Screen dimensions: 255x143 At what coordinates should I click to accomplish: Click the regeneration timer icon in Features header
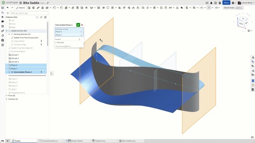[45, 17]
